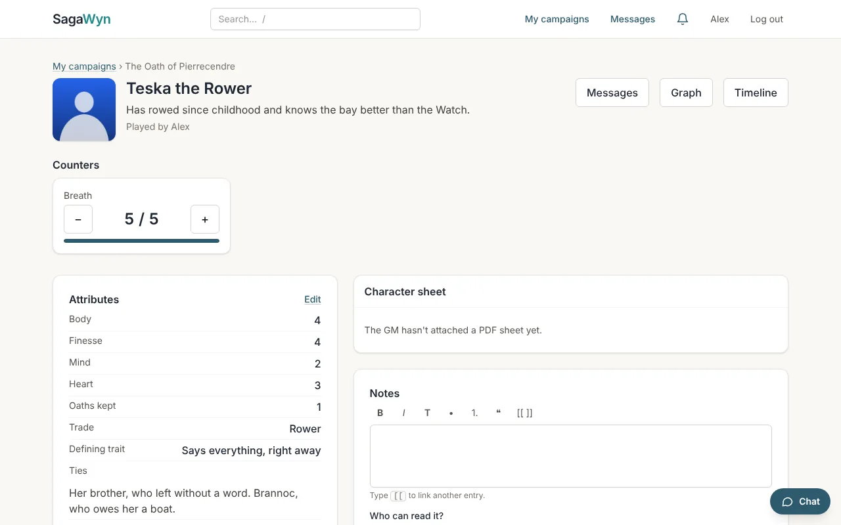Open the character Graph view
The width and height of the screenshot is (841, 525).
tap(686, 93)
